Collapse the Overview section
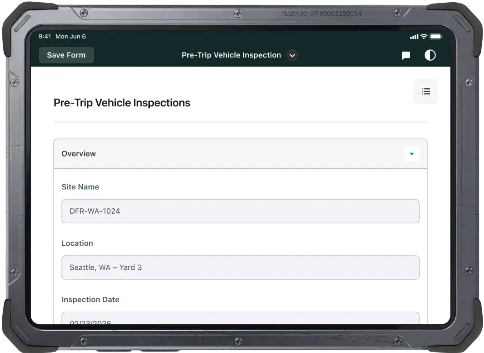The image size is (484, 353). pos(412,154)
